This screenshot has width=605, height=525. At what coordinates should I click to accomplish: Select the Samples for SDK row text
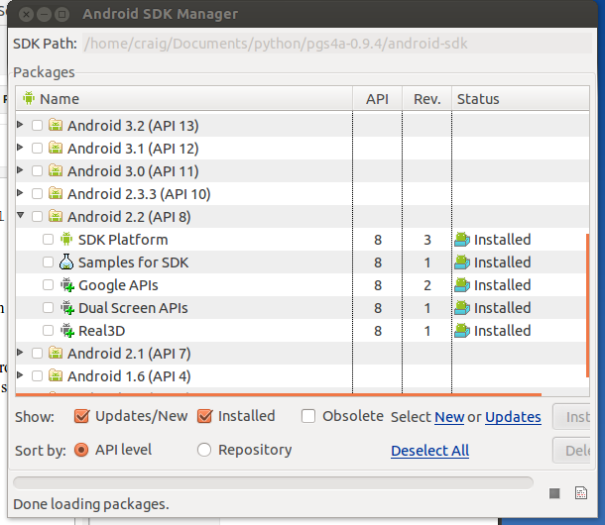(x=133, y=262)
